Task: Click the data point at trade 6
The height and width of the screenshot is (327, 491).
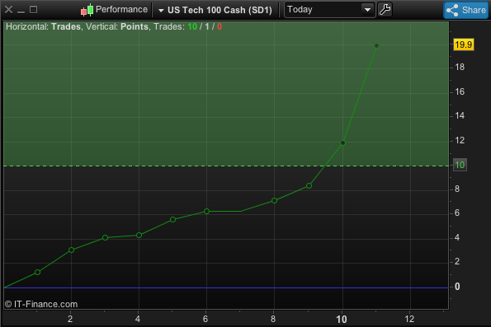Action: [x=206, y=212]
